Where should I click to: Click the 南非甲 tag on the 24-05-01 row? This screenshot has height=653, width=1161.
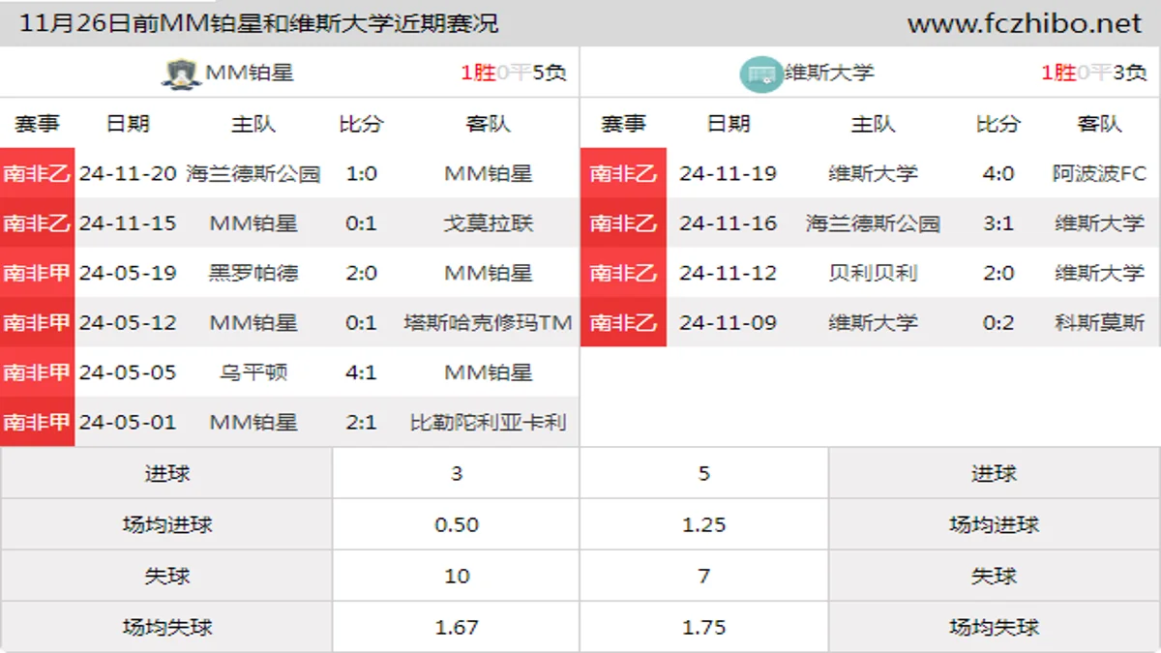(37, 422)
